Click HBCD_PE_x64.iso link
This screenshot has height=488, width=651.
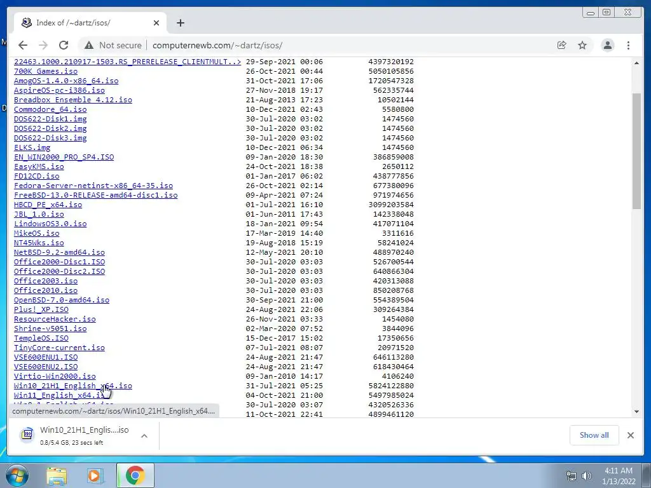pos(48,205)
